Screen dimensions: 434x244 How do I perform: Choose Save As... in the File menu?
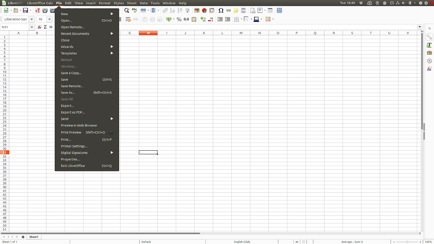[87, 93]
